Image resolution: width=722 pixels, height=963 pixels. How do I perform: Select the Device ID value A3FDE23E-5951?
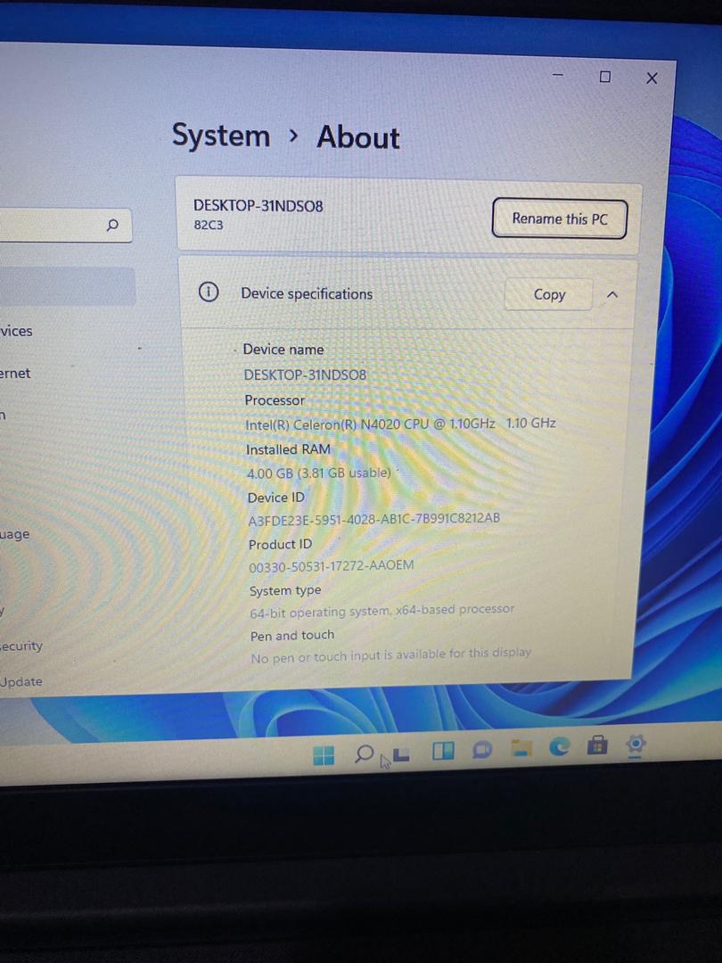(373, 519)
